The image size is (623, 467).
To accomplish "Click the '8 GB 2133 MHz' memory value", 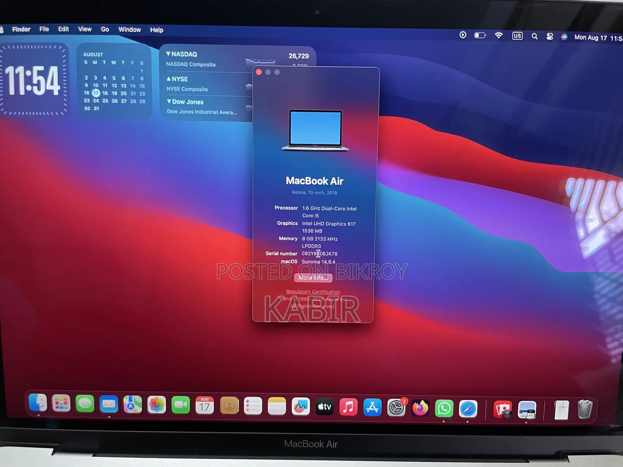I will pyautogui.click(x=320, y=239).
